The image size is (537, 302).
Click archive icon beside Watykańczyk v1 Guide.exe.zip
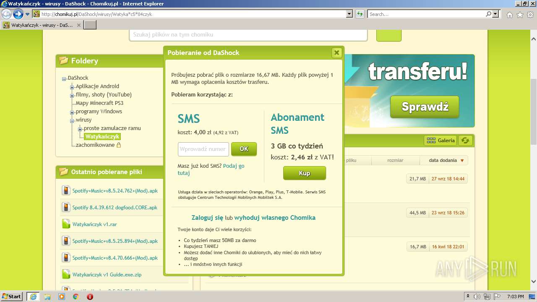(66, 274)
